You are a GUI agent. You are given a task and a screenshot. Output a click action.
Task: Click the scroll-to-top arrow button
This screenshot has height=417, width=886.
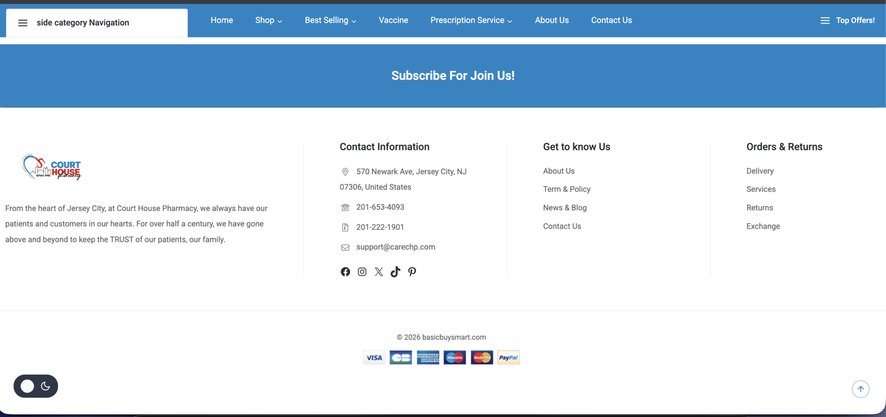pos(860,389)
